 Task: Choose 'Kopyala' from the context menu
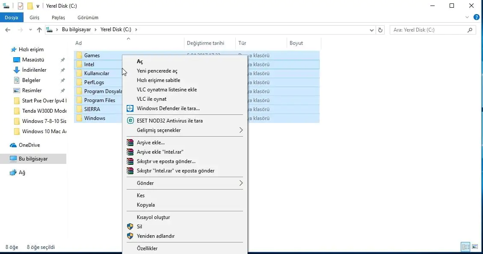pyautogui.click(x=146, y=205)
